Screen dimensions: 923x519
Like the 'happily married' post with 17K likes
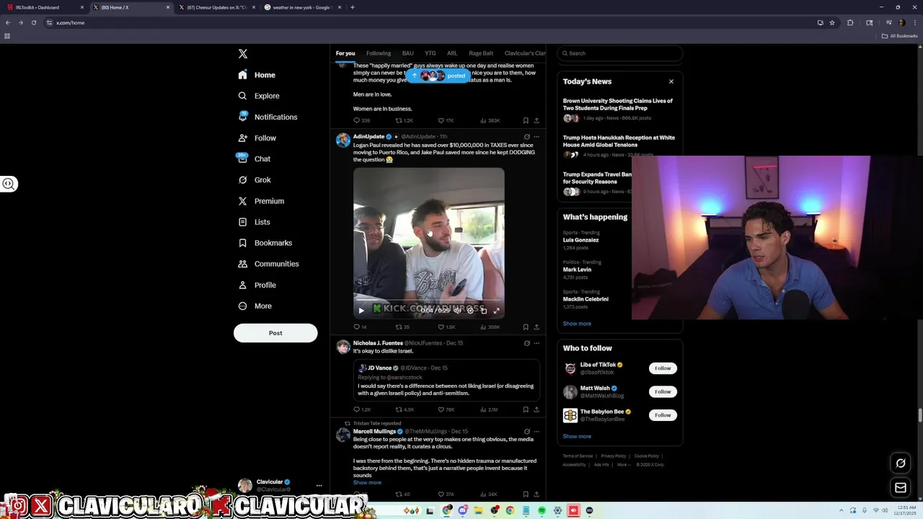pos(446,120)
